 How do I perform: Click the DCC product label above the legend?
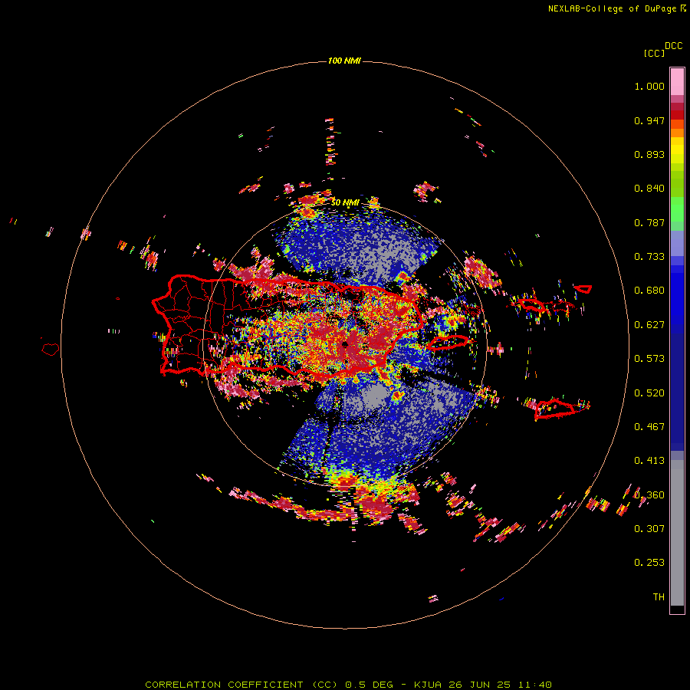(673, 46)
